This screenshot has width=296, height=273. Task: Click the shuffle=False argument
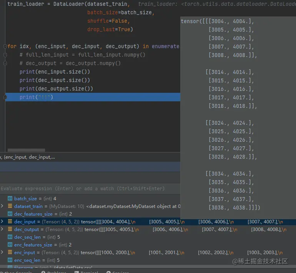[x=108, y=21]
